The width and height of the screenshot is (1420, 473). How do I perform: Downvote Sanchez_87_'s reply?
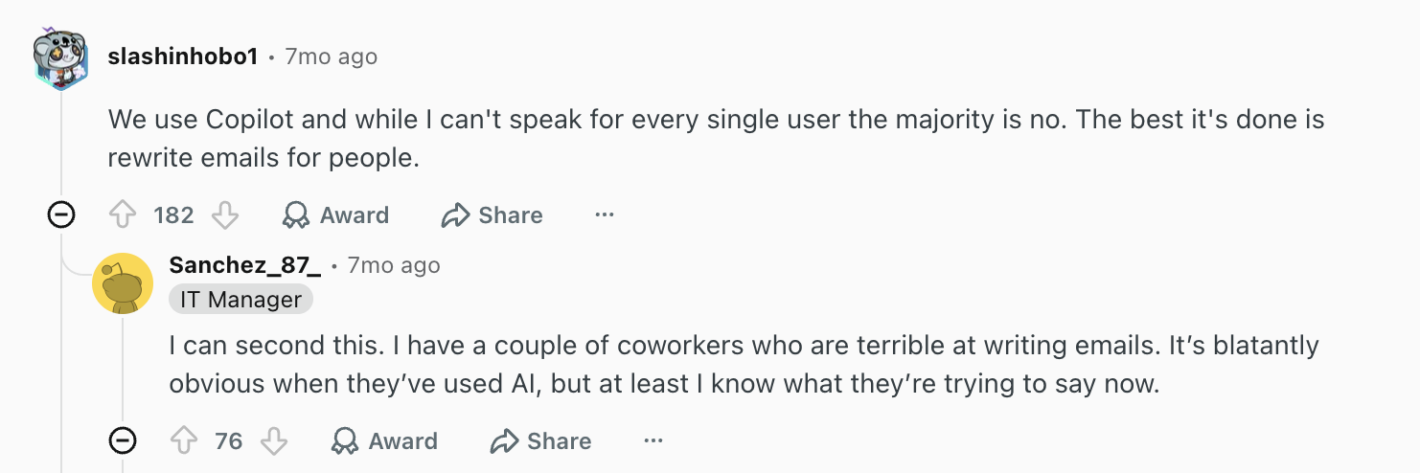pyautogui.click(x=274, y=441)
